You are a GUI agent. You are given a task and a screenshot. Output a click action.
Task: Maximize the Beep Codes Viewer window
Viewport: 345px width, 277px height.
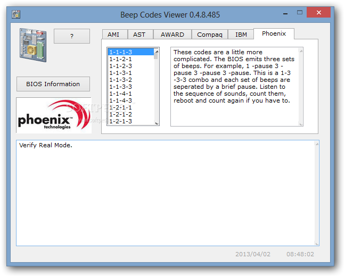click(300, 12)
